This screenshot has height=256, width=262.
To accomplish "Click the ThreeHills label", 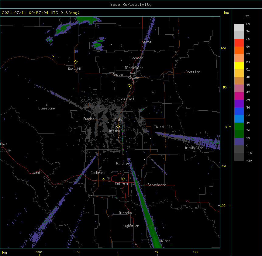I will coord(163,127).
